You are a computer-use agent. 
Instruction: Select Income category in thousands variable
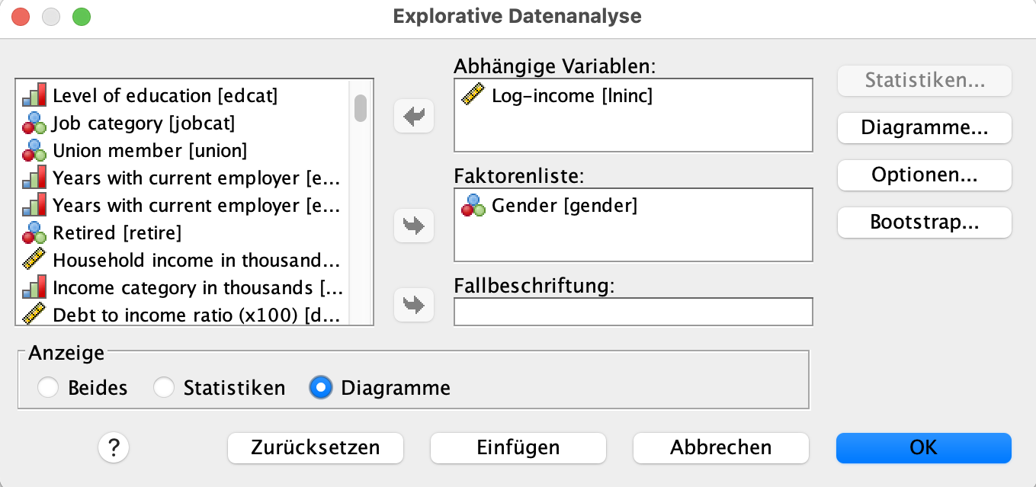tap(183, 288)
